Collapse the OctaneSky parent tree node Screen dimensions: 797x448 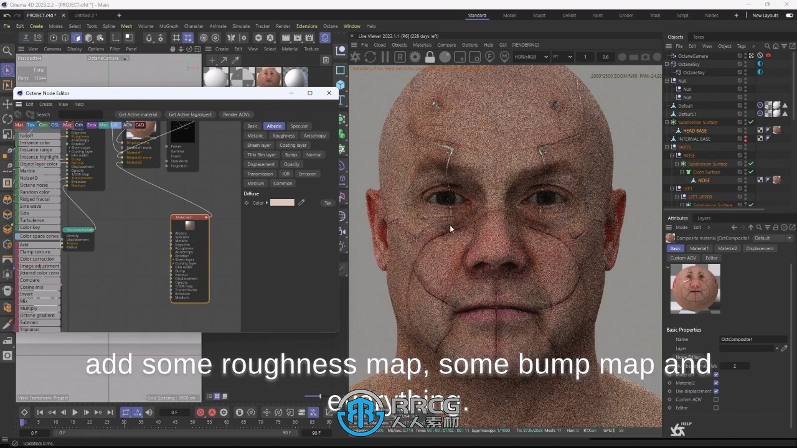coord(667,64)
